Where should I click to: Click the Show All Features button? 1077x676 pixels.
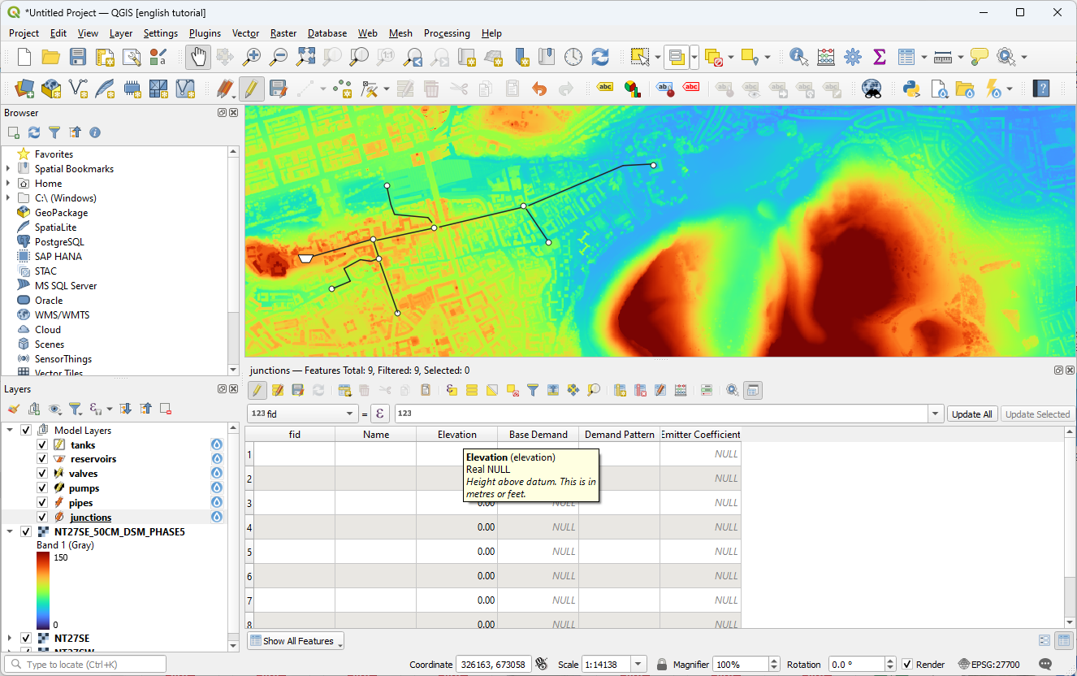(x=296, y=641)
